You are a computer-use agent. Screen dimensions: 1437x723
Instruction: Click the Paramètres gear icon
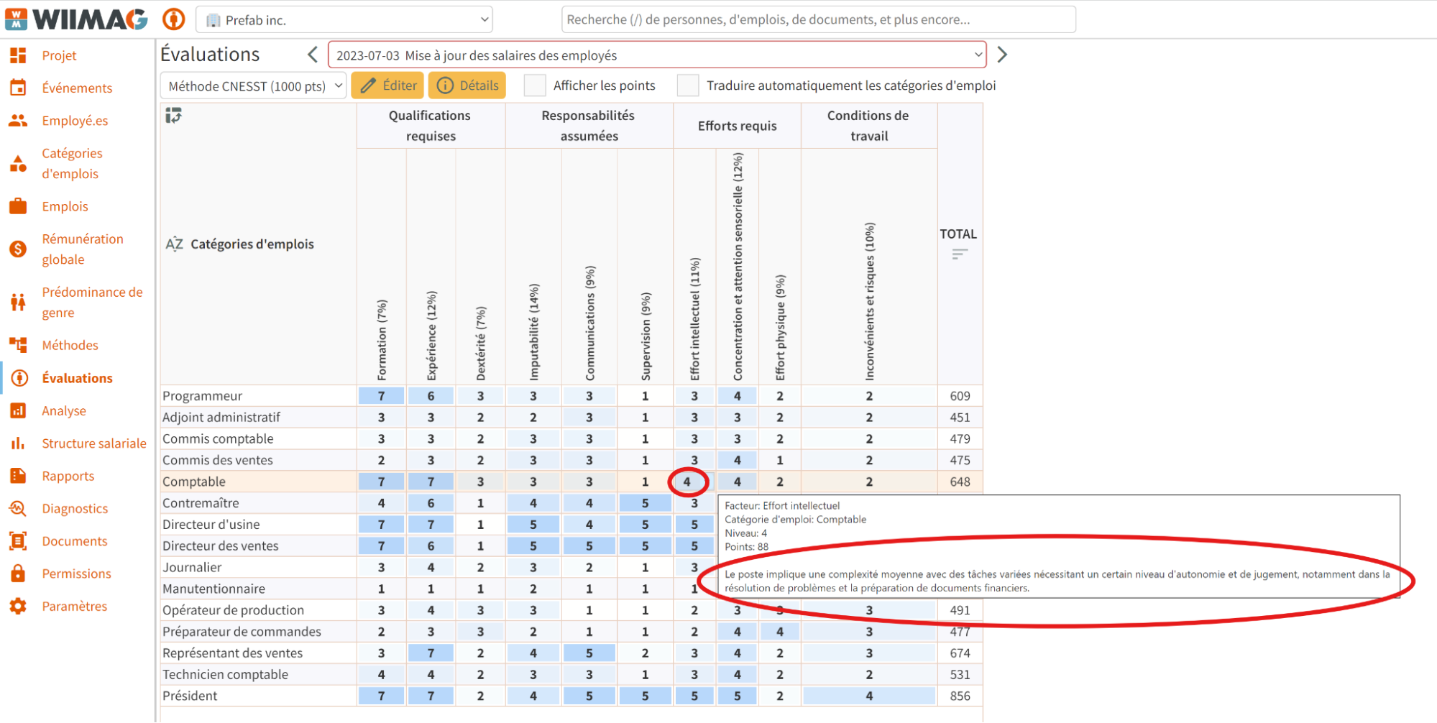click(x=18, y=606)
